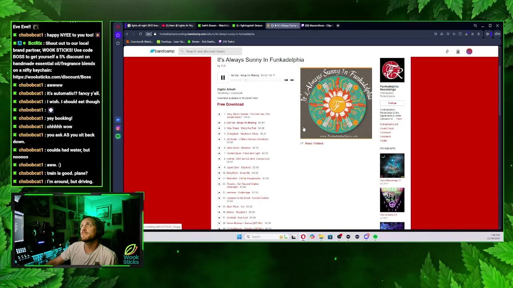Open File Explorer from the taskbar
Screen dimensions: 513x288
(321, 237)
